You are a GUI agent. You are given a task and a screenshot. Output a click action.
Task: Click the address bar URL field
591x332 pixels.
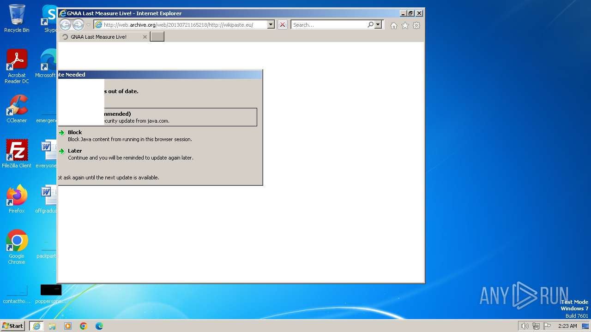[185, 25]
